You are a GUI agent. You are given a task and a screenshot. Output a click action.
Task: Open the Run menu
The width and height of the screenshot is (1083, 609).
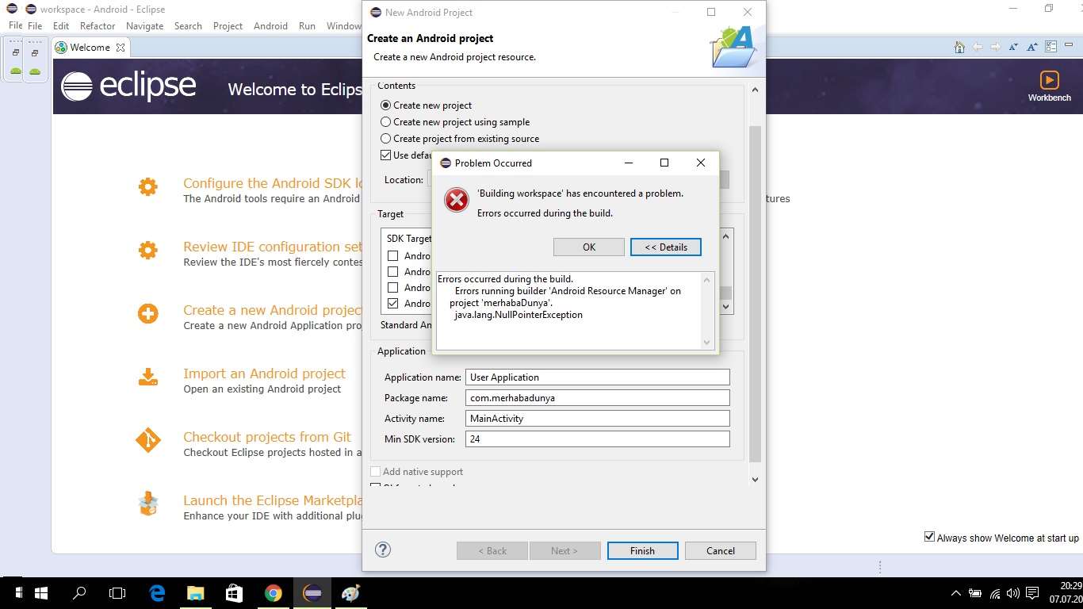pos(307,25)
